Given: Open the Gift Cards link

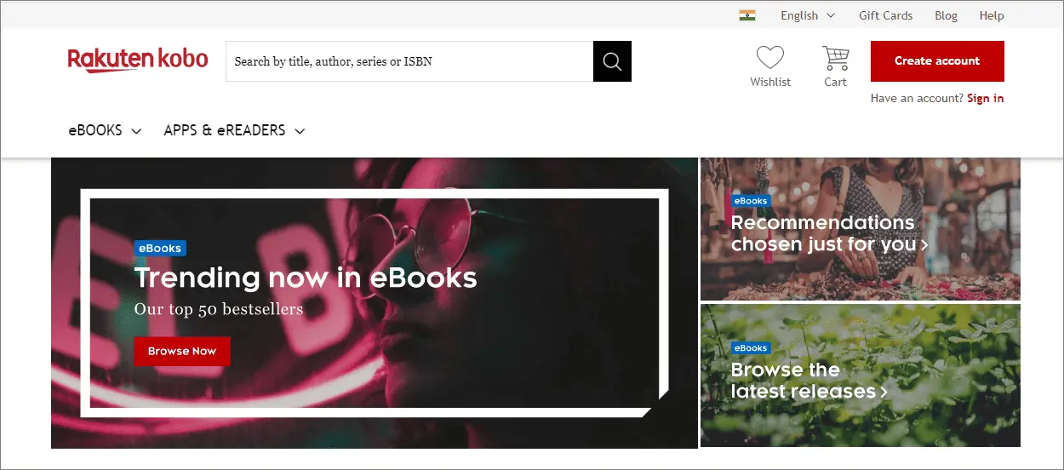Looking at the screenshot, I should 885,15.
